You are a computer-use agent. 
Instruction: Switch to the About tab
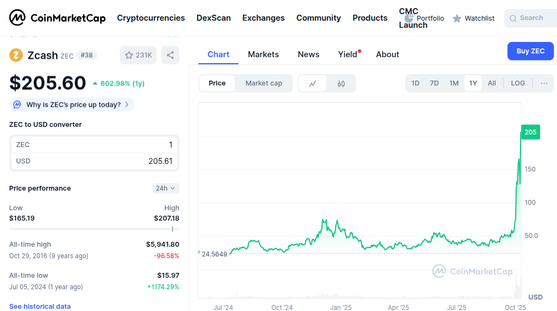pos(387,54)
